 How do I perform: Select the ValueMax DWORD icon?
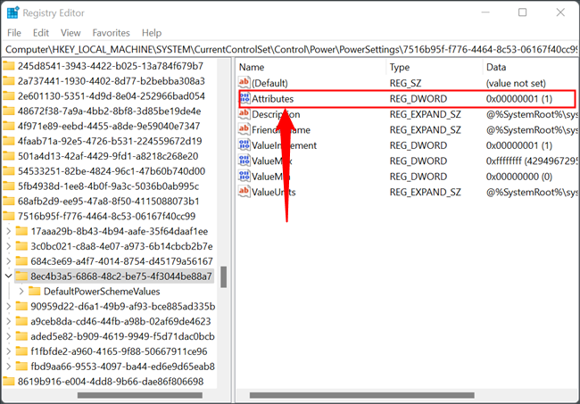tap(244, 161)
